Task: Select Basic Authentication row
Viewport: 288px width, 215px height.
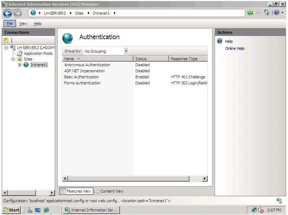Action: pyautogui.click(x=135, y=77)
